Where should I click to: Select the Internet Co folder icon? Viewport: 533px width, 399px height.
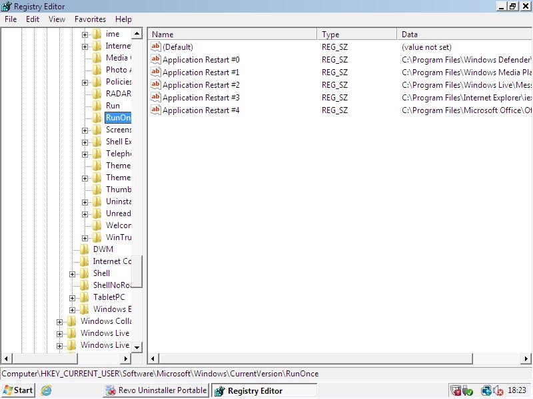pyautogui.click(x=85, y=261)
